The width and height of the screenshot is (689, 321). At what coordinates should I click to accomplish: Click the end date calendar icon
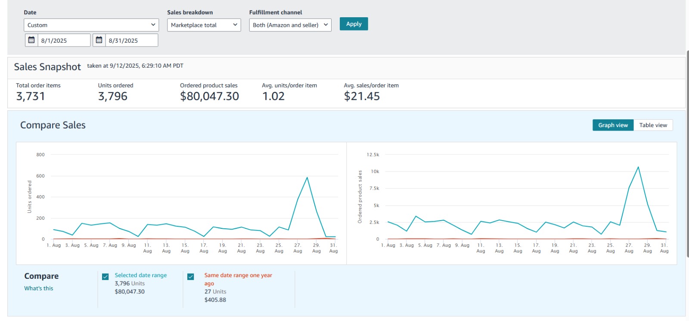coord(99,40)
